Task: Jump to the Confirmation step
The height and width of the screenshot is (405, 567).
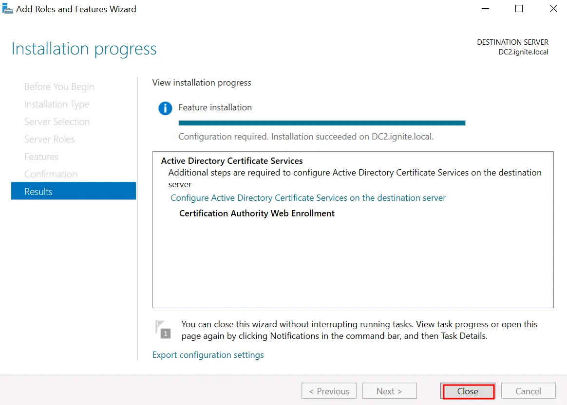Action: [x=51, y=174]
